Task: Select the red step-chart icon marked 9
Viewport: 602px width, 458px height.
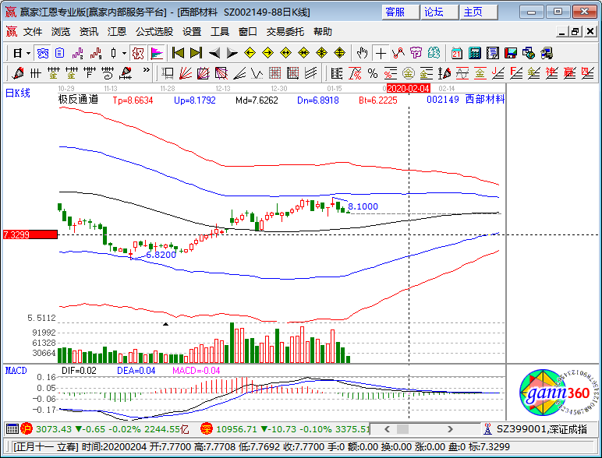Action: coord(96,53)
